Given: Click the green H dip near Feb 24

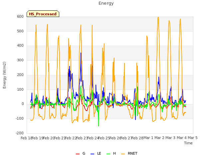Looking at the screenshot, I should (99, 126).
